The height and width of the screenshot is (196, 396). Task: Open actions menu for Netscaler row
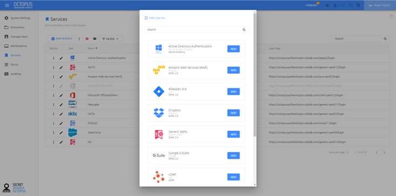(x=53, y=105)
